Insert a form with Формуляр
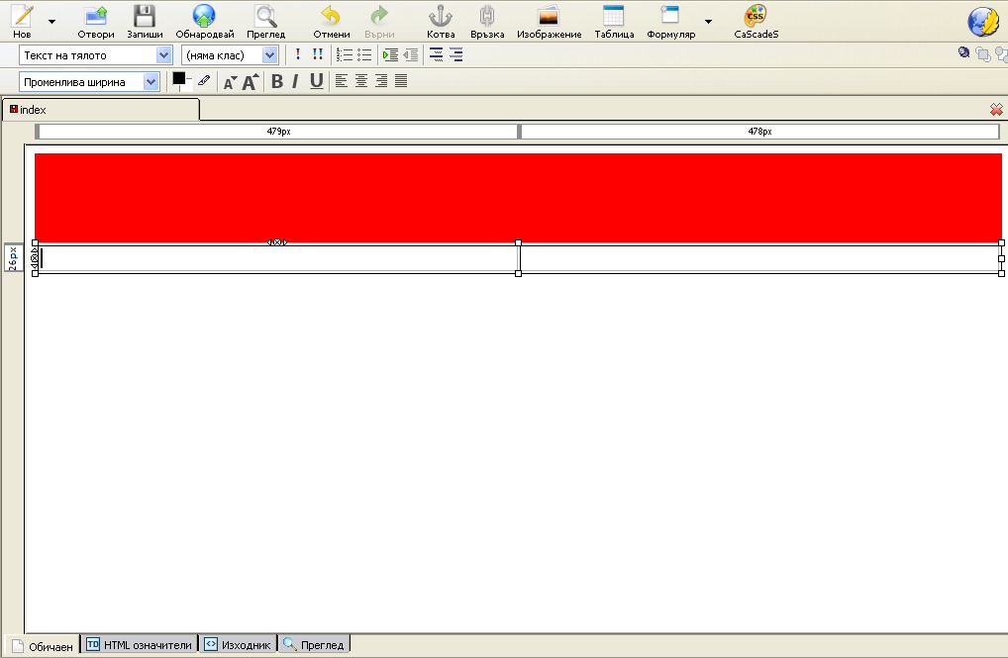This screenshot has height=658, width=1008. tap(670, 21)
